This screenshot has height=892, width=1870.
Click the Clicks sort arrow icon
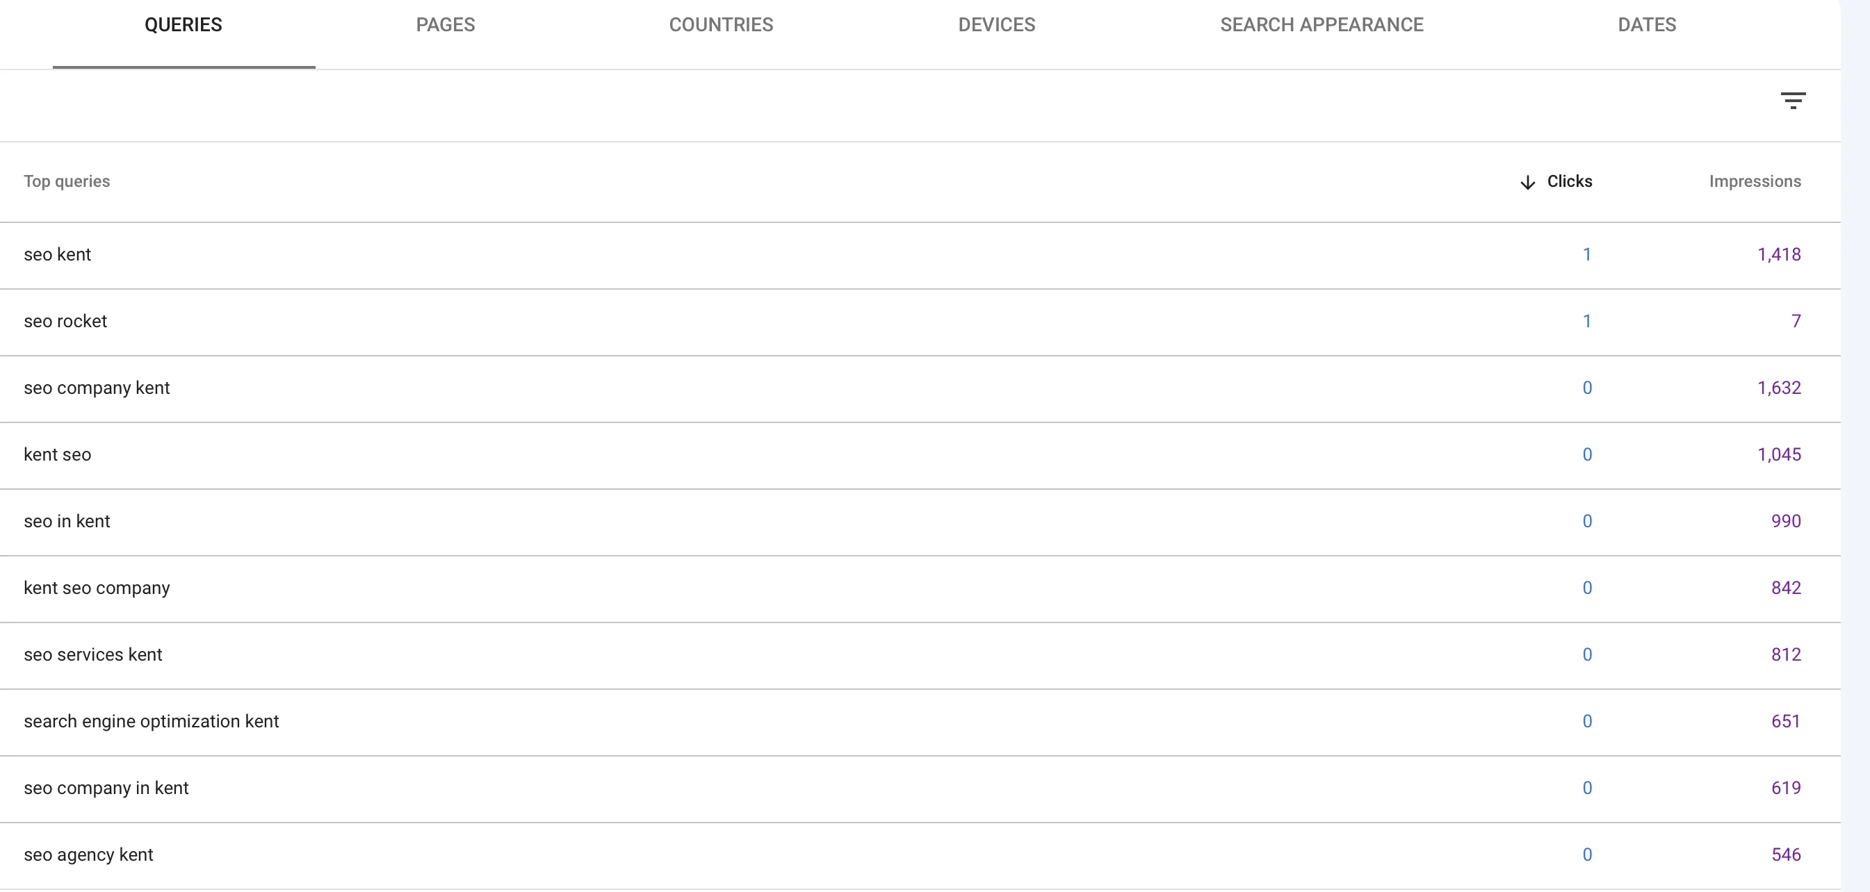[x=1527, y=182]
